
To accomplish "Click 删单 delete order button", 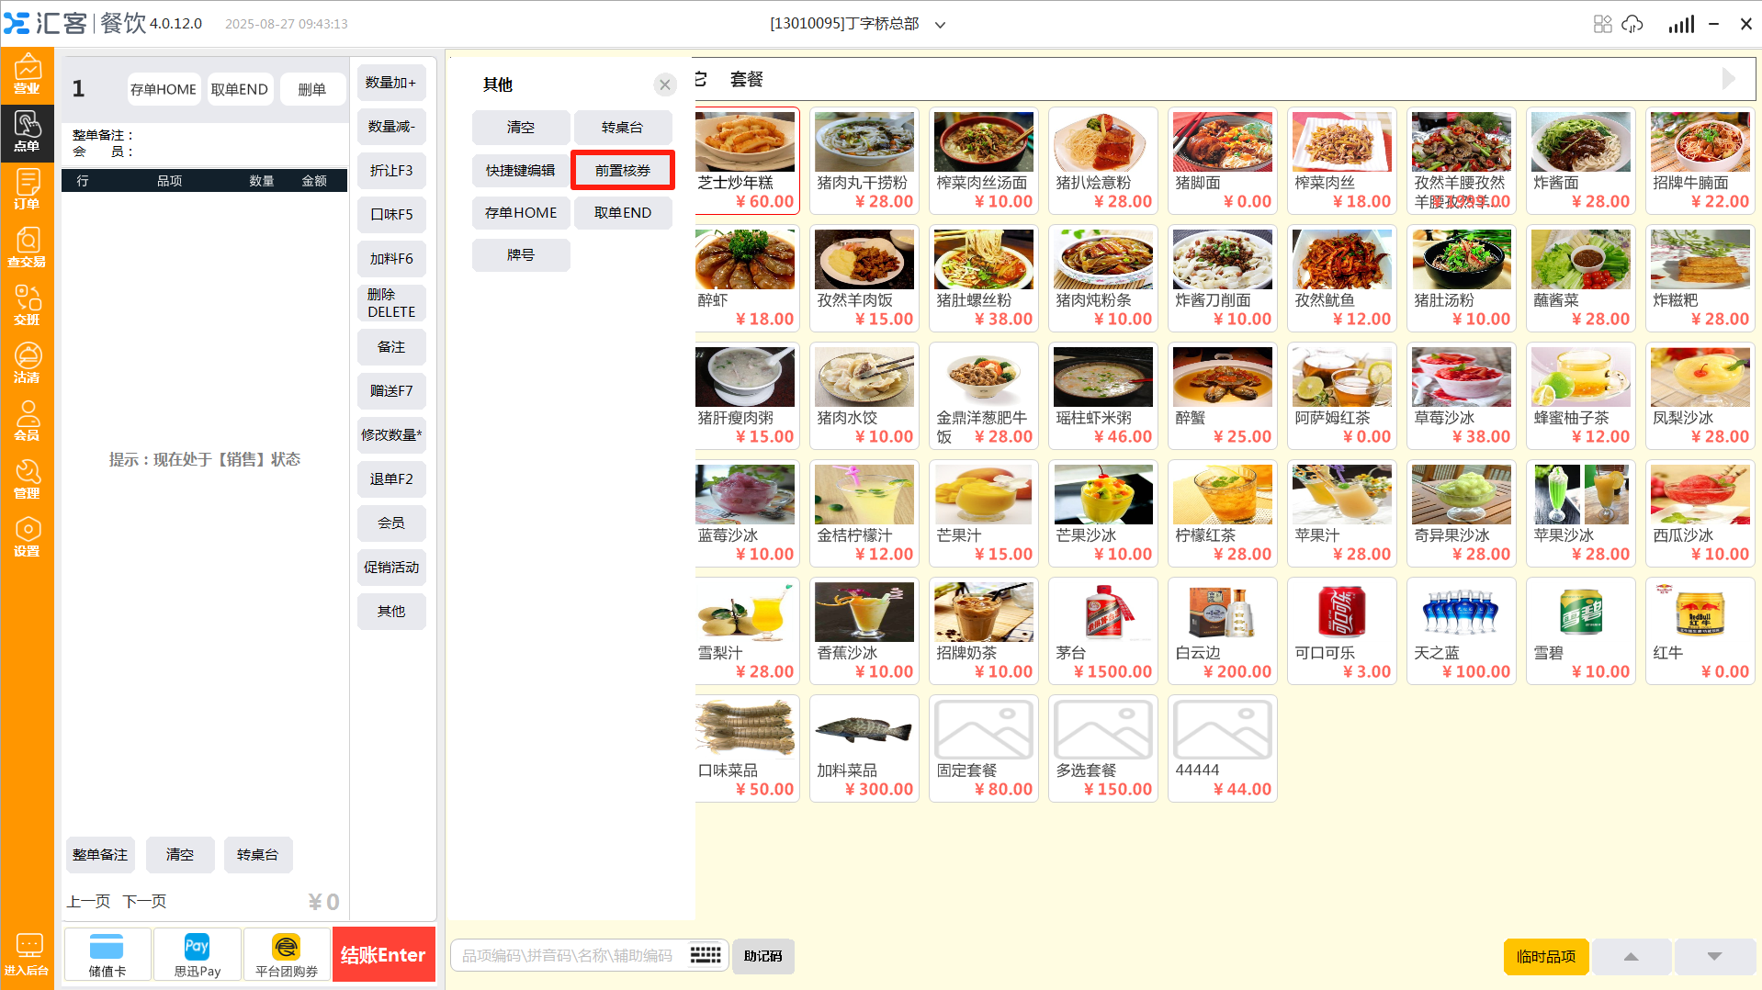I will [x=312, y=89].
